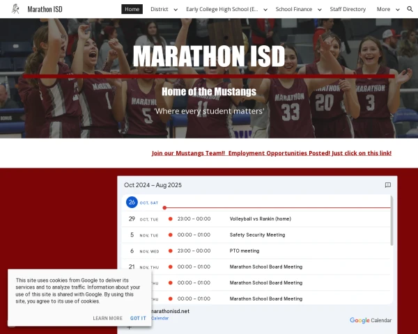418x334 pixels.
Task: Expand the District dropdown chevron
Action: (x=176, y=10)
